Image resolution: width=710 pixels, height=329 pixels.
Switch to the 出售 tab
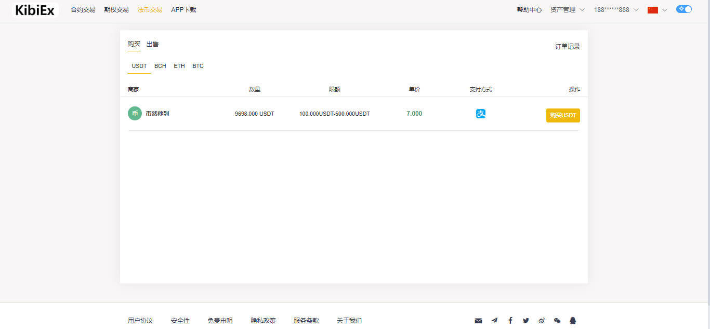pyautogui.click(x=152, y=44)
